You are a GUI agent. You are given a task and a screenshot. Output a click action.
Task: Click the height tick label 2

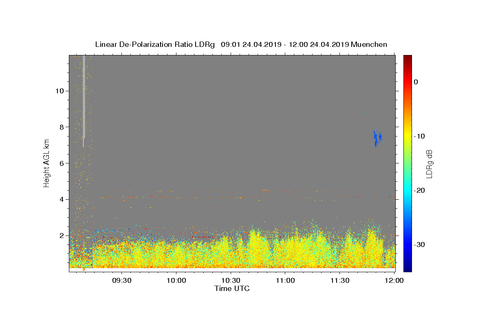62,236
